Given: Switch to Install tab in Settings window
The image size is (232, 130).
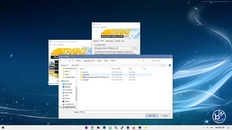Looking at the screenshot, I should pyautogui.click(x=101, y=41).
